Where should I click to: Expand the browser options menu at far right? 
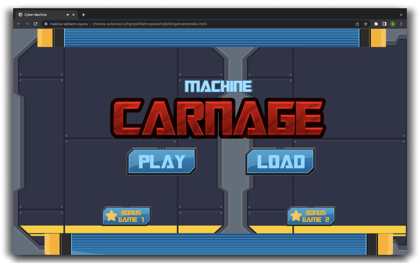pyautogui.click(x=401, y=24)
